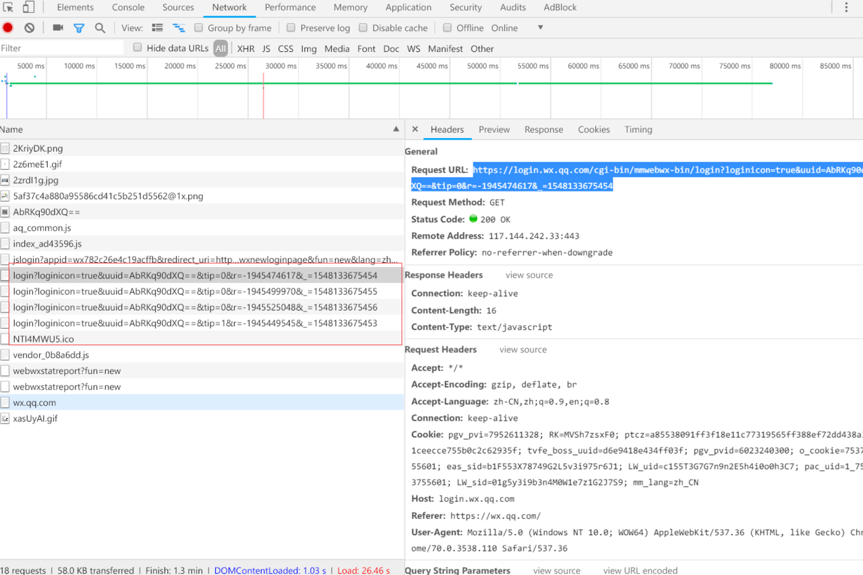Click the image icon beside 2zrdI1g.jpg
The image size is (863, 575).
coord(5,180)
